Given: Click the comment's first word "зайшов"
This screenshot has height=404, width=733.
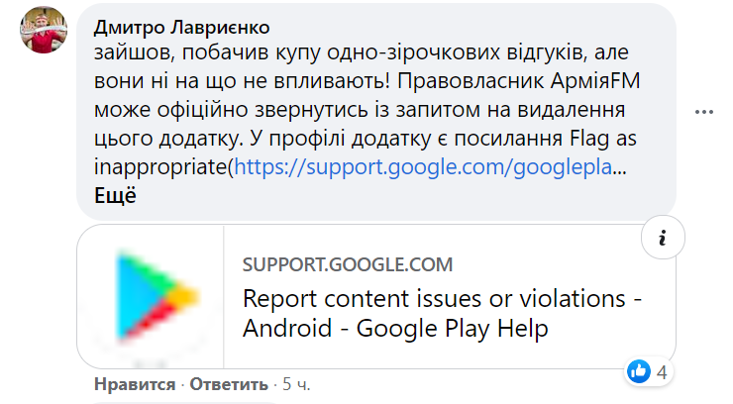Looking at the screenshot, I should (130, 50).
